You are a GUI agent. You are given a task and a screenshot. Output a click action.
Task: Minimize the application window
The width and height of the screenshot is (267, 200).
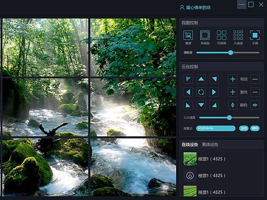click(x=242, y=5)
